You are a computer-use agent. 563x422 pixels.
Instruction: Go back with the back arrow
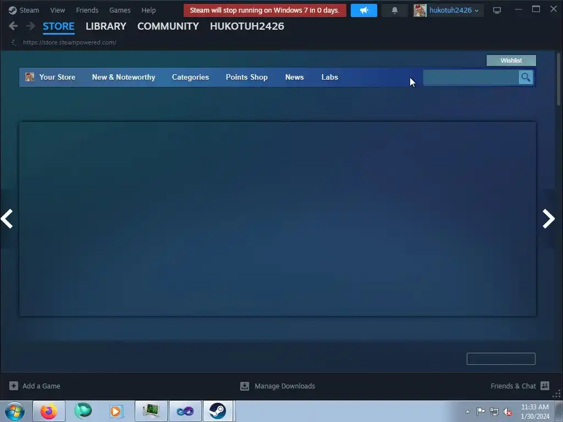point(13,26)
